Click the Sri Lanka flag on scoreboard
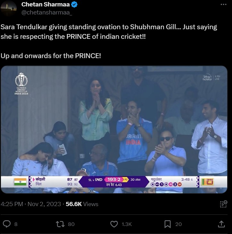Viewport: 232px width, 234px height. pos(207,182)
